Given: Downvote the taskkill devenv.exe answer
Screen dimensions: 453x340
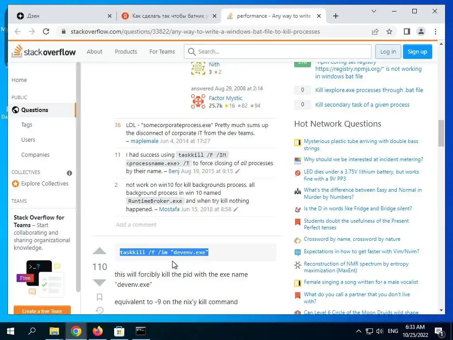Looking at the screenshot, I should coord(100,282).
